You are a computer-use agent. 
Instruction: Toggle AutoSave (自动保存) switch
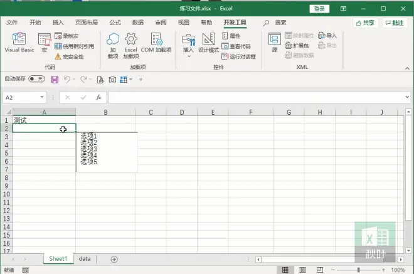(37, 78)
